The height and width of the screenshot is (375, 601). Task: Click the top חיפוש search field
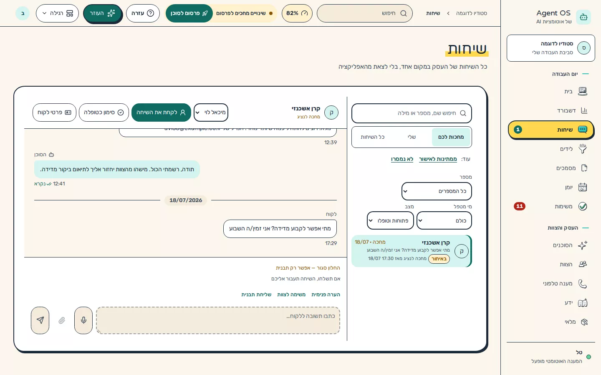tap(365, 13)
